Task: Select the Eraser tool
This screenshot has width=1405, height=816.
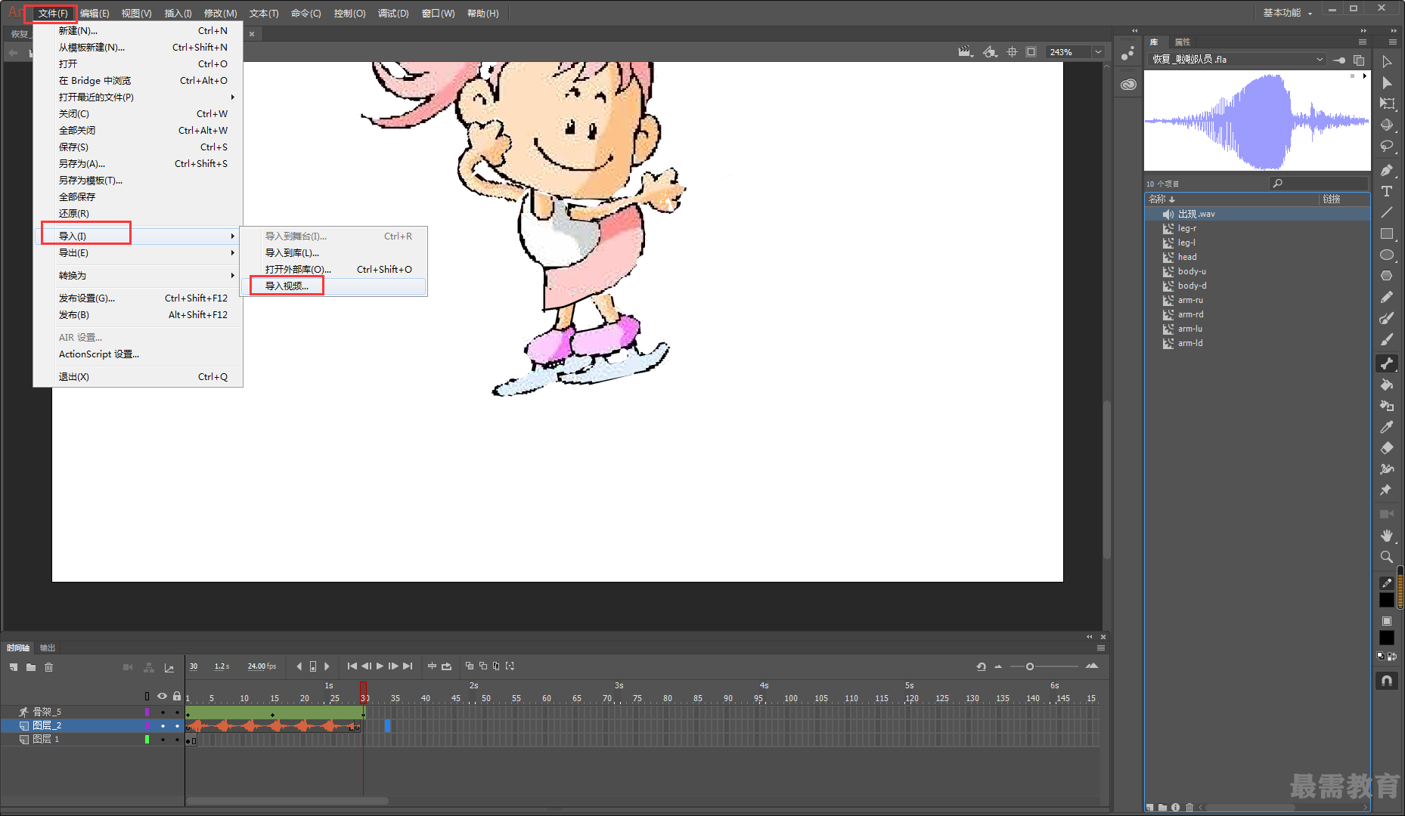Action: (x=1387, y=448)
